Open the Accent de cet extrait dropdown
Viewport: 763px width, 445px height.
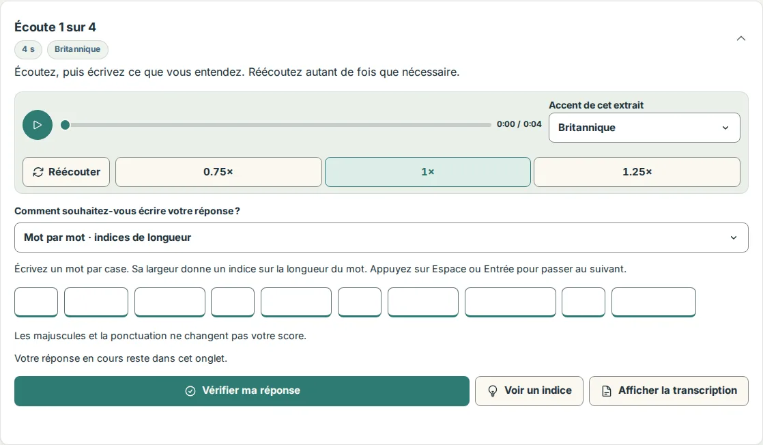(644, 128)
